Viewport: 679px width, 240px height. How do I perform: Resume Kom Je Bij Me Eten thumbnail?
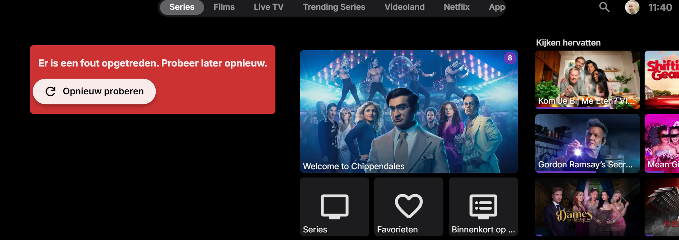pos(587,80)
